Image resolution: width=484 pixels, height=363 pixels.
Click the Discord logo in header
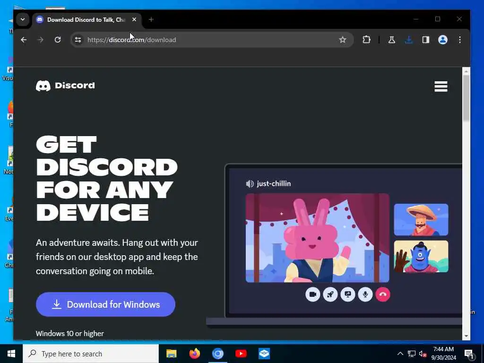pyautogui.click(x=65, y=86)
